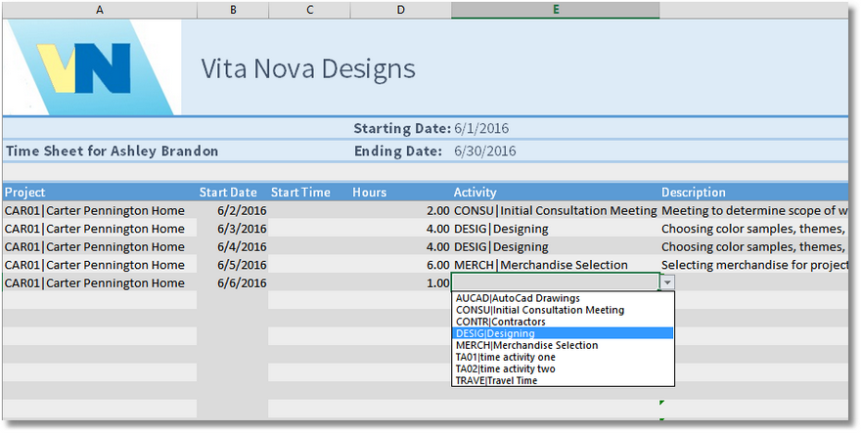
Task: Choose TRAVE|Travel Time from the list
Action: pos(563,380)
